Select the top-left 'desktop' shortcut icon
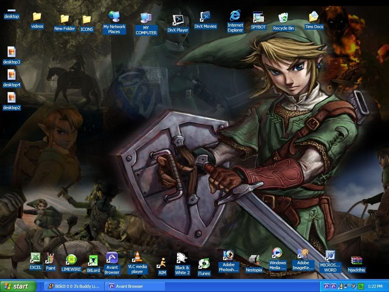 [x=11, y=14]
